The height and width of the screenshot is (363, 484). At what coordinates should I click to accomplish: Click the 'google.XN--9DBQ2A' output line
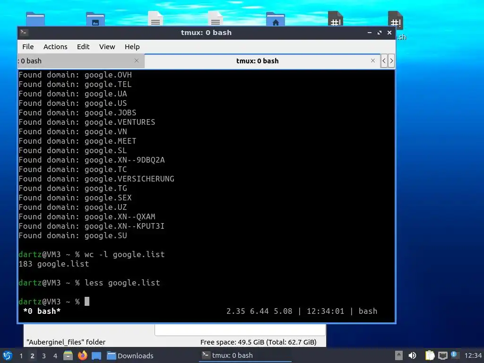92,160
